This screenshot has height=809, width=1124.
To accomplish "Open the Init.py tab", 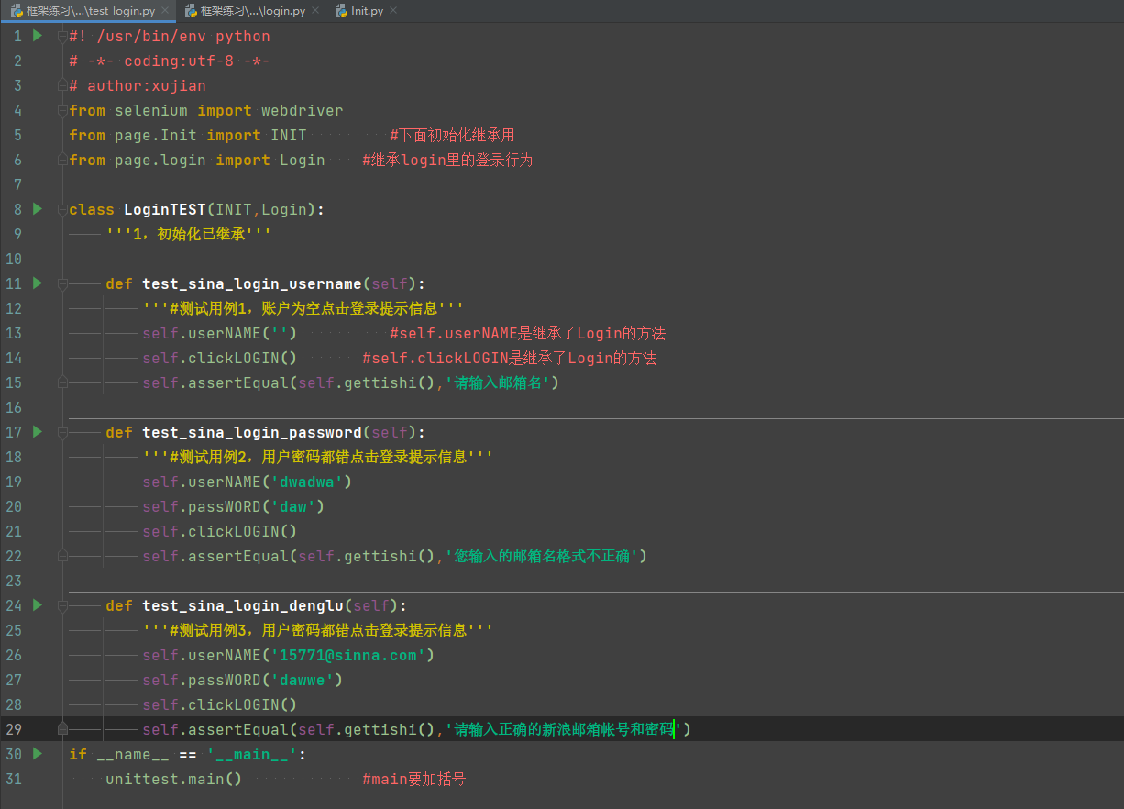I will [366, 11].
